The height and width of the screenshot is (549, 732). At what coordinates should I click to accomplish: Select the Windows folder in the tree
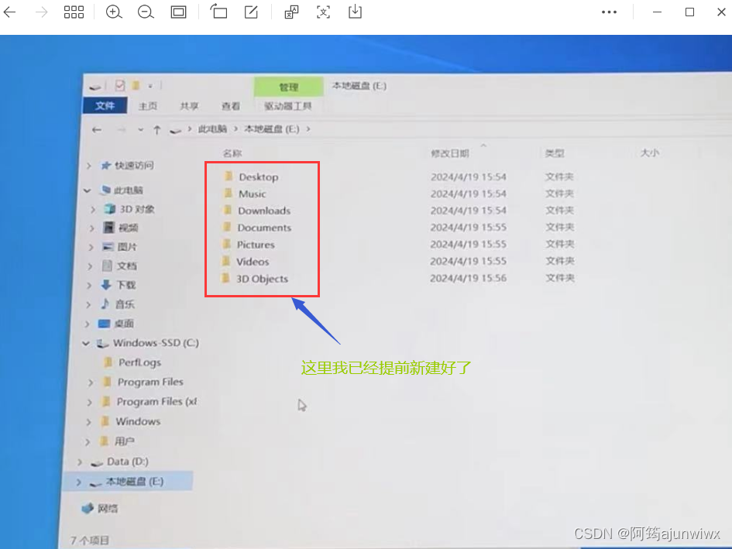(138, 421)
